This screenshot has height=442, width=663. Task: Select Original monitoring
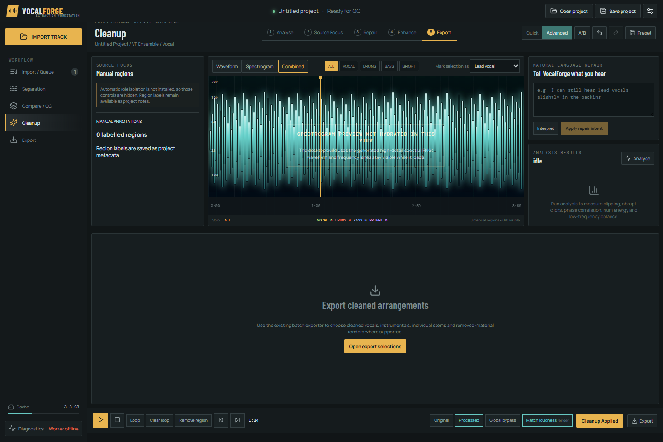[442, 420]
